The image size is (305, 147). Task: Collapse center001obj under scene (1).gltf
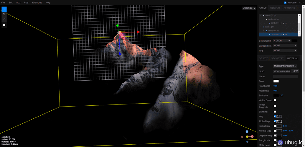point(263,19)
